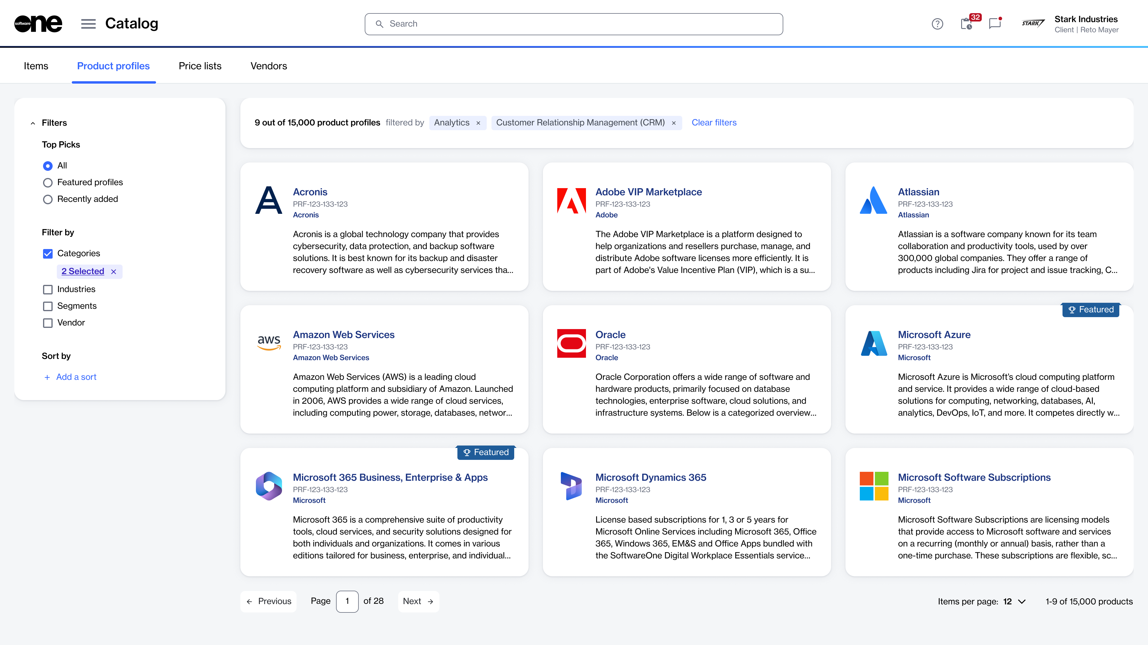Remove the Customer Relationship Management filter chip
Viewport: 1148px width, 645px height.
click(x=674, y=123)
